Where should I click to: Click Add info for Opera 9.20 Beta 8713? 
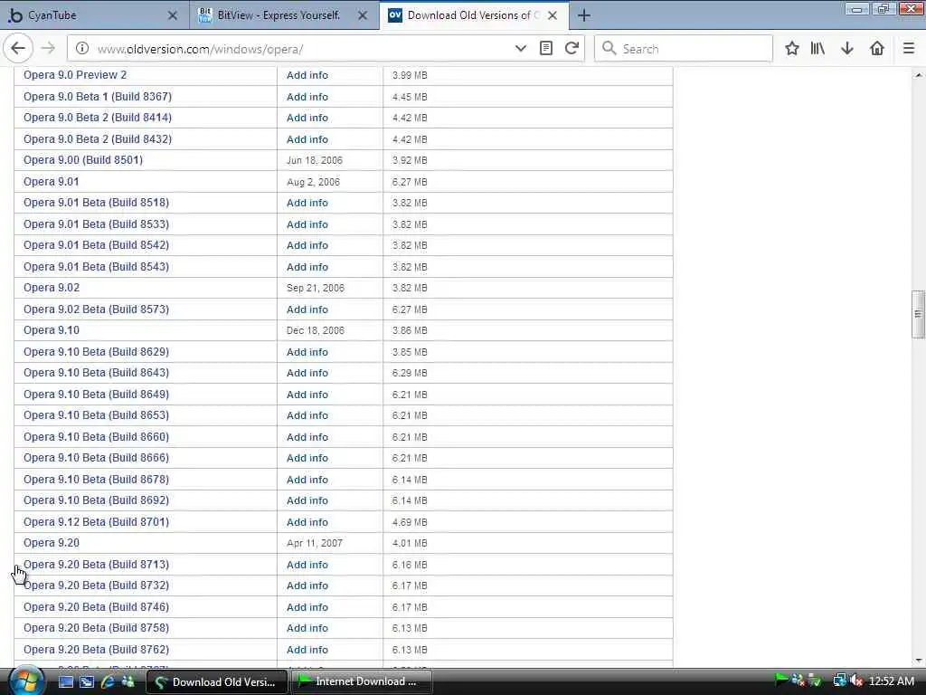tap(307, 565)
